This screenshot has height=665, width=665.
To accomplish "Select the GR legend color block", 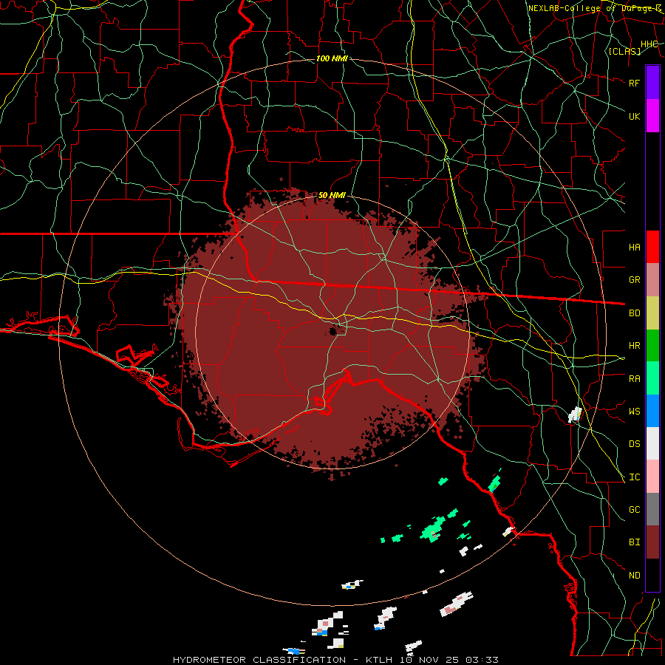I will click(x=652, y=280).
